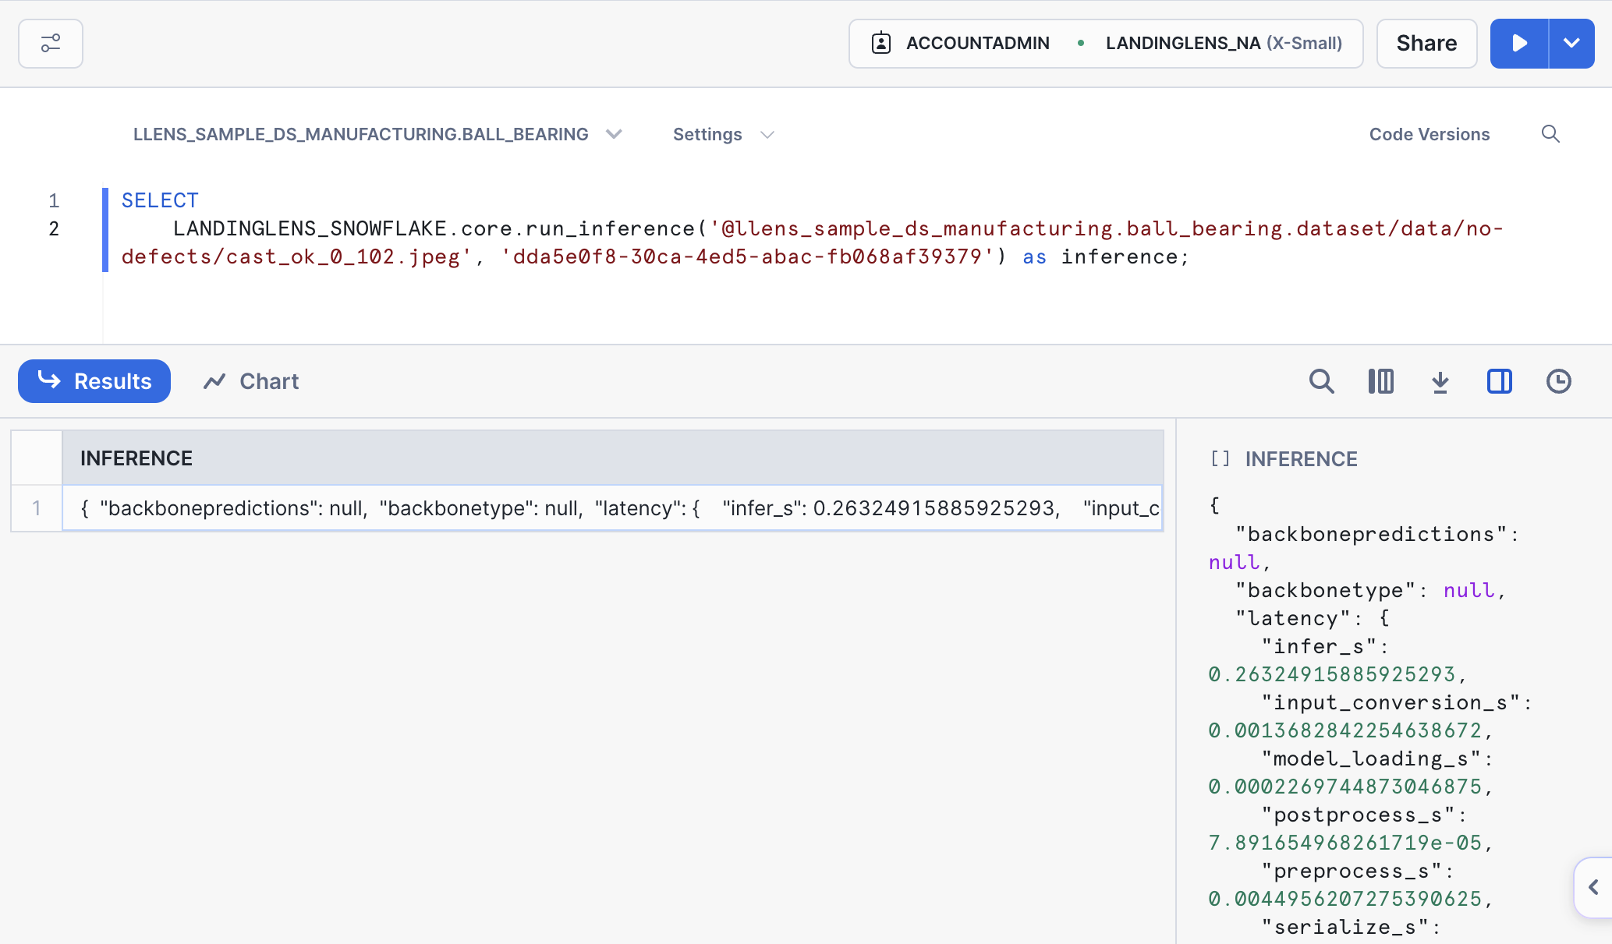Run the query with the play button
Image resolution: width=1612 pixels, height=944 pixels.
(x=1518, y=44)
